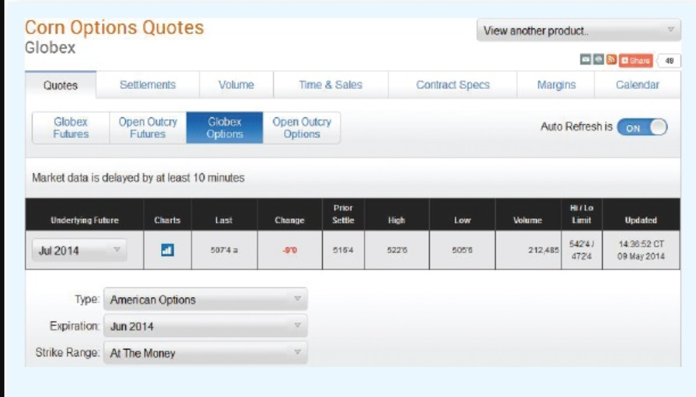This screenshot has height=397, width=696.
Task: Open the email sharing icon
Action: (585, 59)
